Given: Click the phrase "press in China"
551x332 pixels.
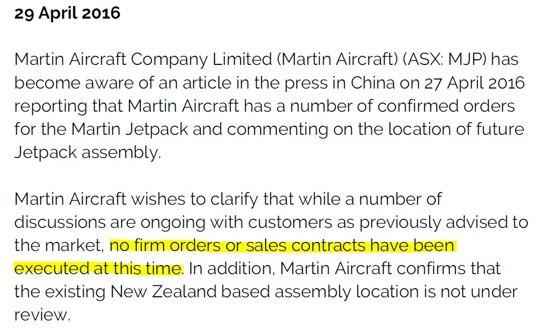Looking at the screenshot, I should (340, 84).
